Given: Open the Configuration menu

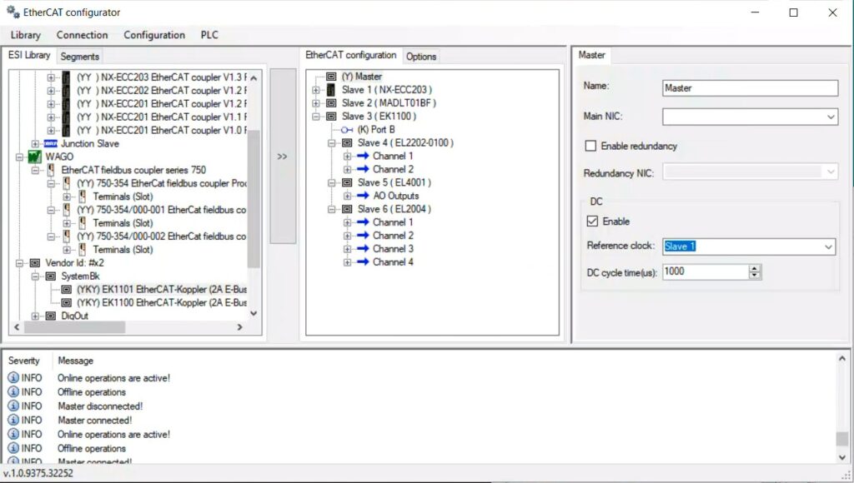Looking at the screenshot, I should click(154, 35).
